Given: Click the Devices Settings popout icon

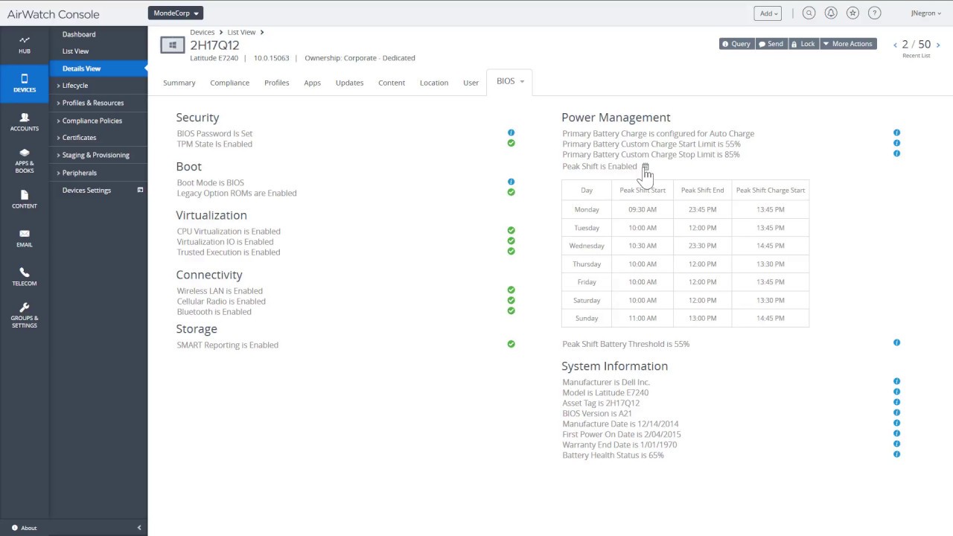Looking at the screenshot, I should pos(140,190).
